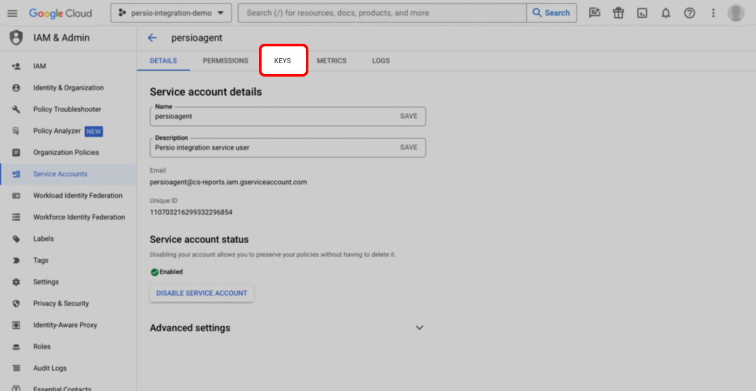Open the persio-integration-demo project selector

pyautogui.click(x=171, y=13)
